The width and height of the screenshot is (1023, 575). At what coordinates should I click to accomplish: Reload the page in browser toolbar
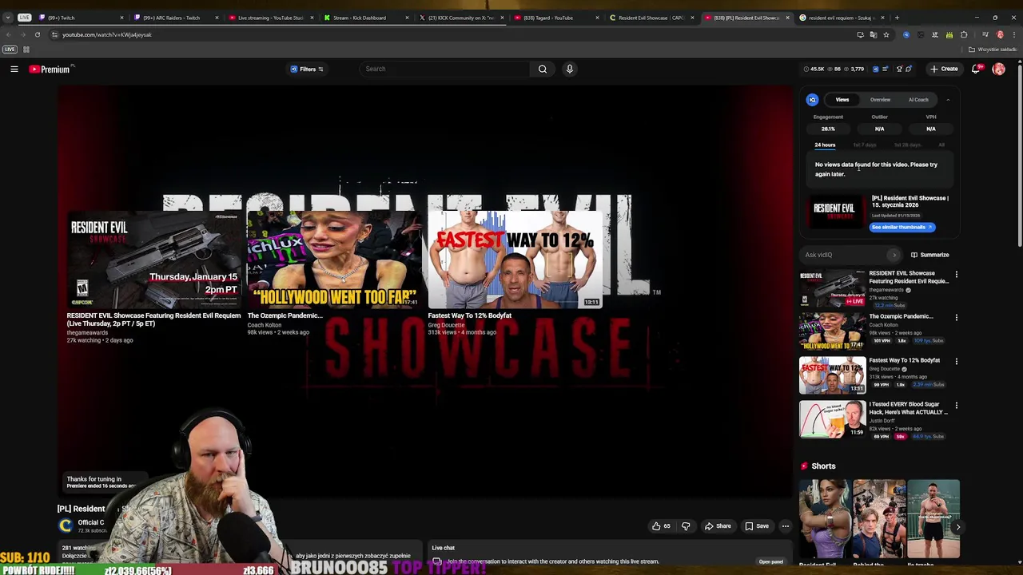(x=37, y=34)
